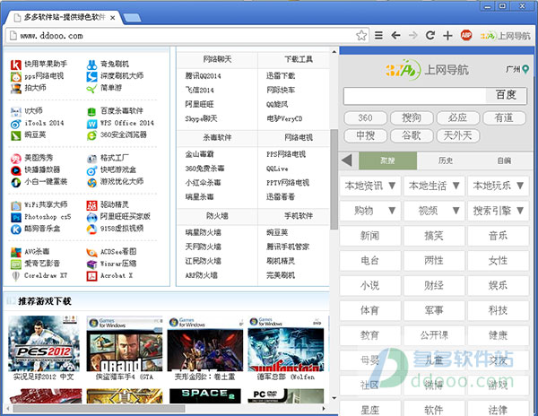Click the Winrar压缩 icon
Viewport: 538px width, 416px height.
tap(91, 264)
